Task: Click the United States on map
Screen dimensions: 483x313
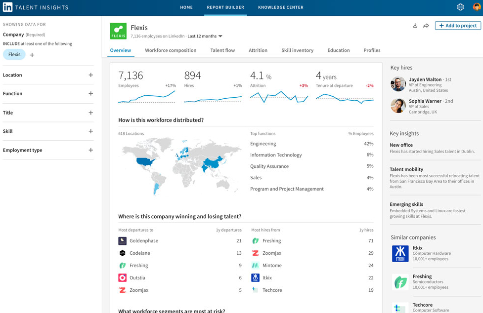Action: click(145, 162)
